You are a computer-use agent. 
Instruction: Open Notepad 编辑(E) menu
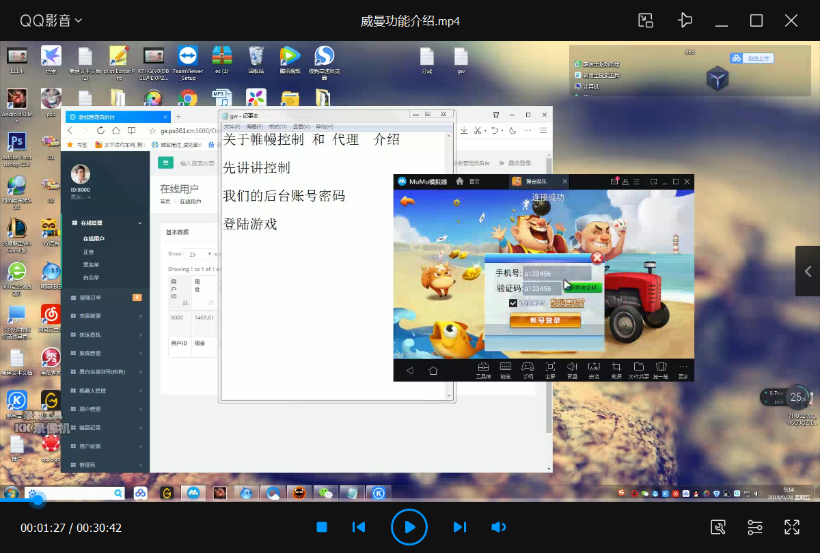pyautogui.click(x=255, y=127)
